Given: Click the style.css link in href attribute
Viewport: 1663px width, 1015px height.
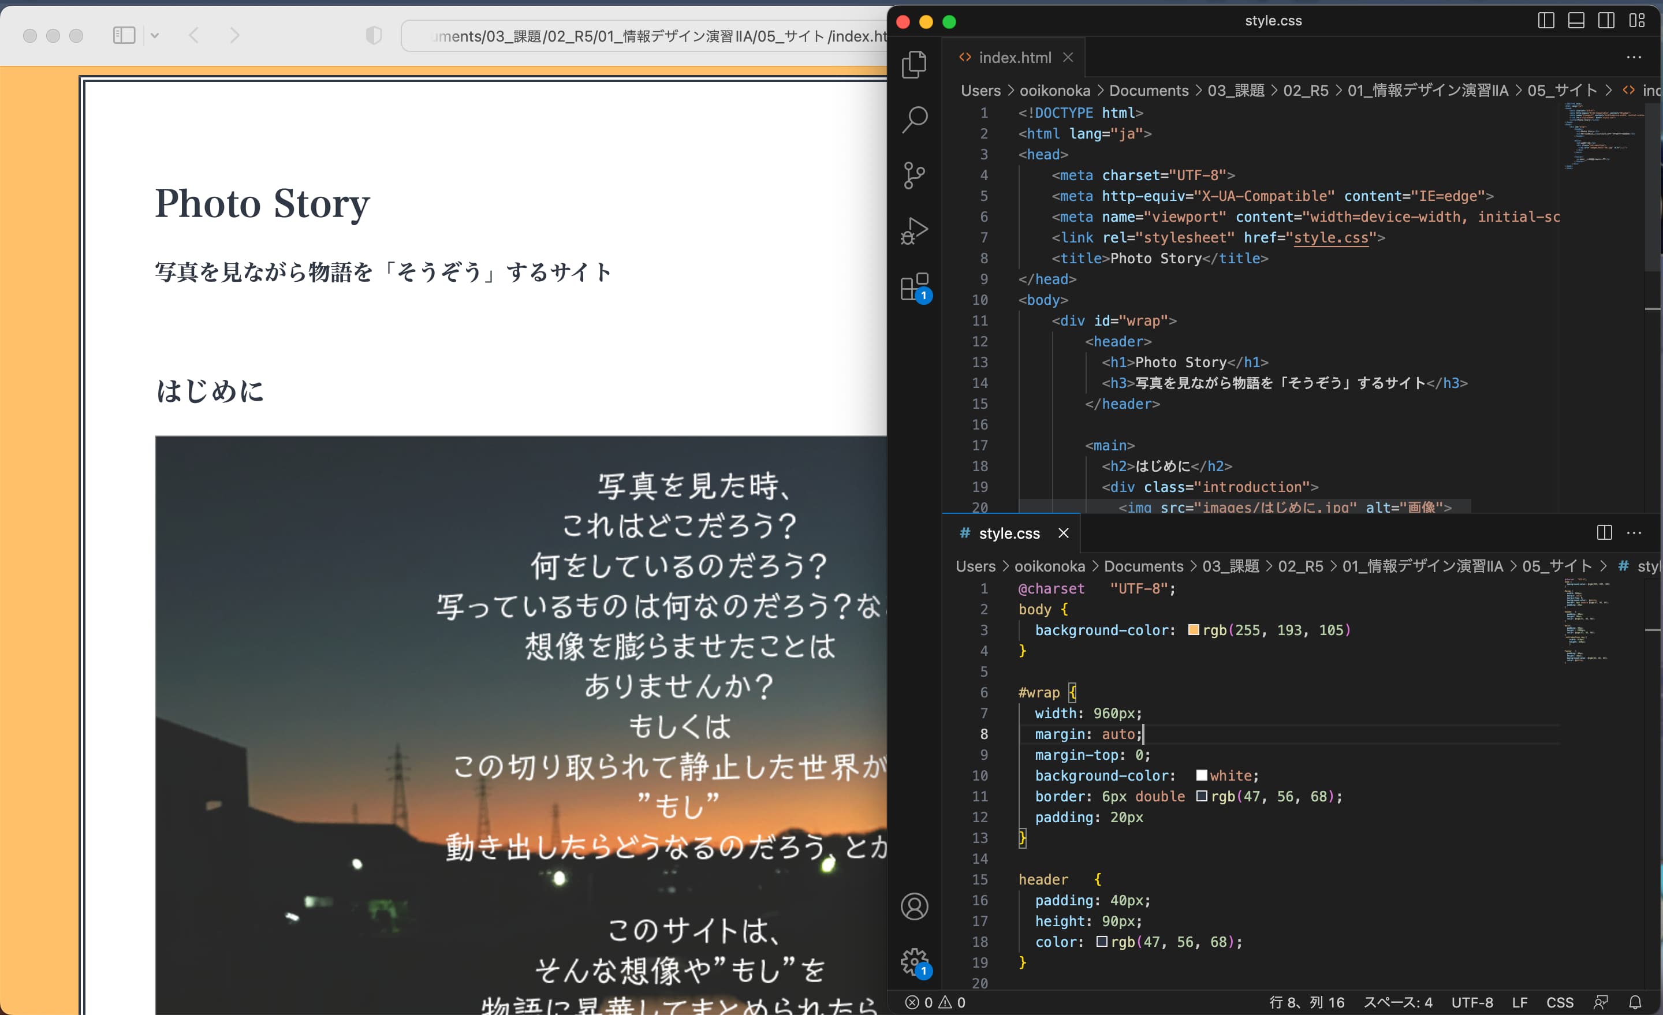Looking at the screenshot, I should tap(1330, 237).
